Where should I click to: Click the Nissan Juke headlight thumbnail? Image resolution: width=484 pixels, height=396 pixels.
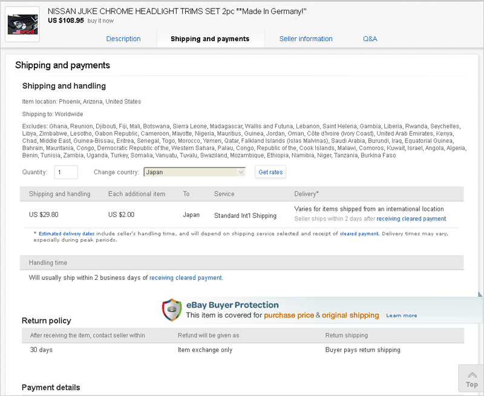point(22,24)
